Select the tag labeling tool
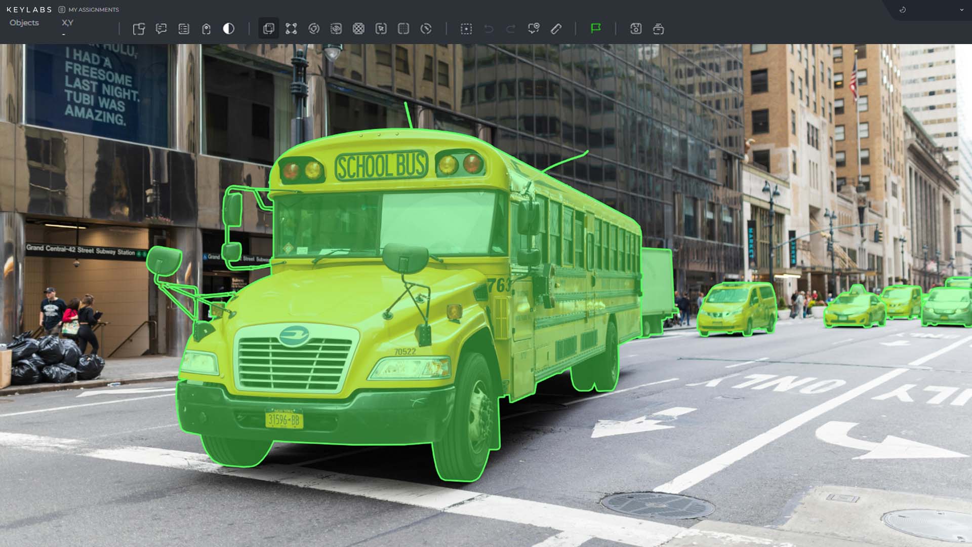972x547 pixels. point(206,29)
